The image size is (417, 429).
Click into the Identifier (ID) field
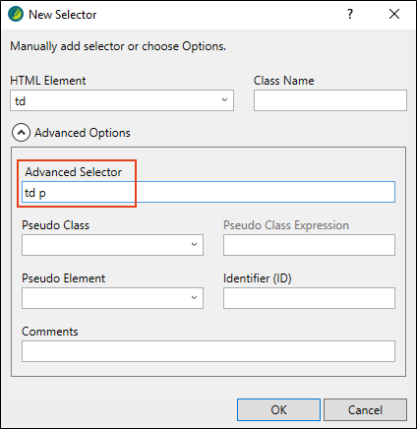(x=309, y=298)
